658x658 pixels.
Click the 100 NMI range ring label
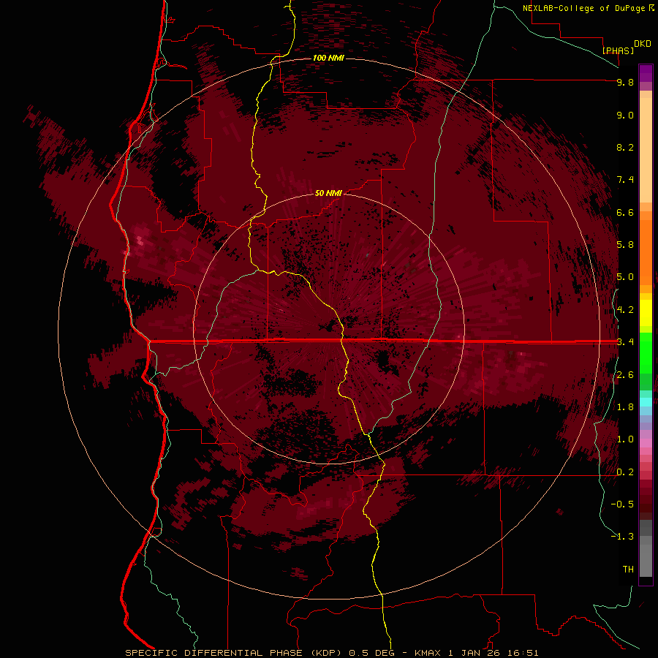click(x=328, y=58)
